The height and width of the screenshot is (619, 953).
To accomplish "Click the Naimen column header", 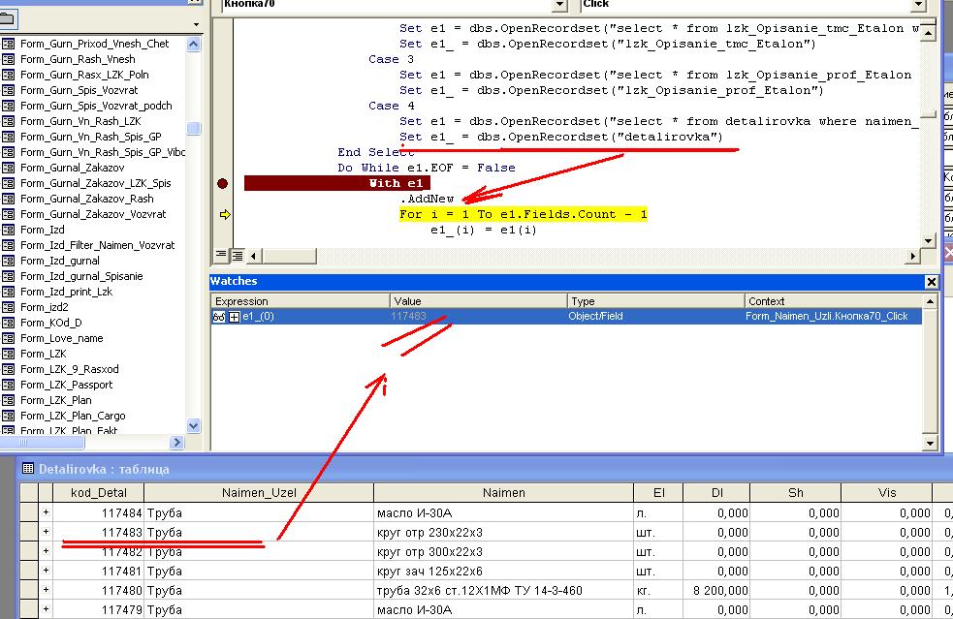I will [x=504, y=493].
